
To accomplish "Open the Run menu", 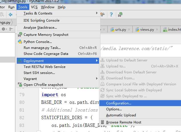I will click(x=11, y=7).
